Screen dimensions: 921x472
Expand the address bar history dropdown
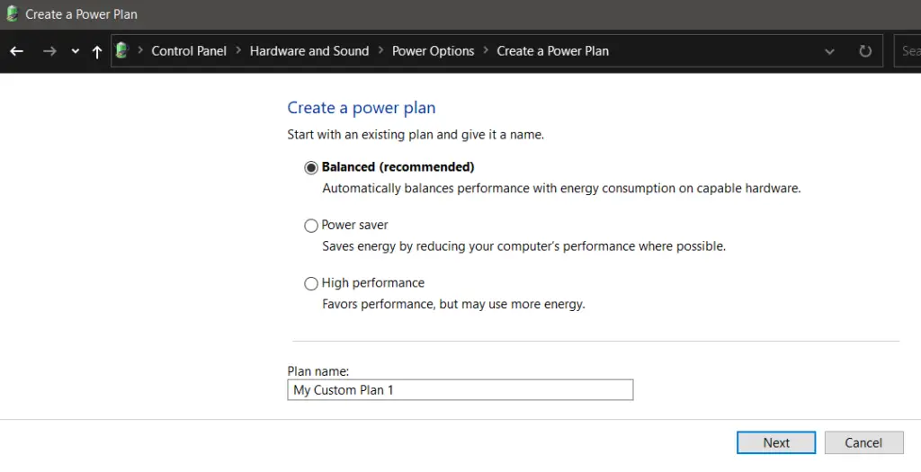829,51
